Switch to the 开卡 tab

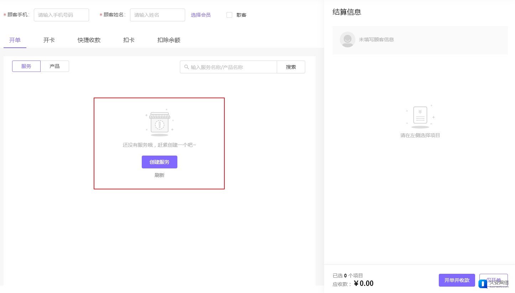[x=49, y=40]
